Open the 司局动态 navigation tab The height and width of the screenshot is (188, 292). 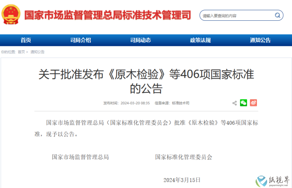[141, 40]
